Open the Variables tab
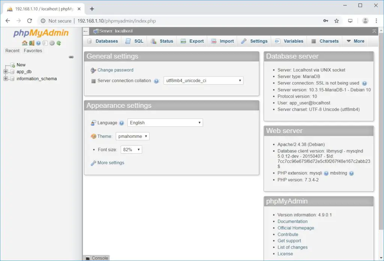The width and height of the screenshot is (384, 261). pyautogui.click(x=289, y=41)
